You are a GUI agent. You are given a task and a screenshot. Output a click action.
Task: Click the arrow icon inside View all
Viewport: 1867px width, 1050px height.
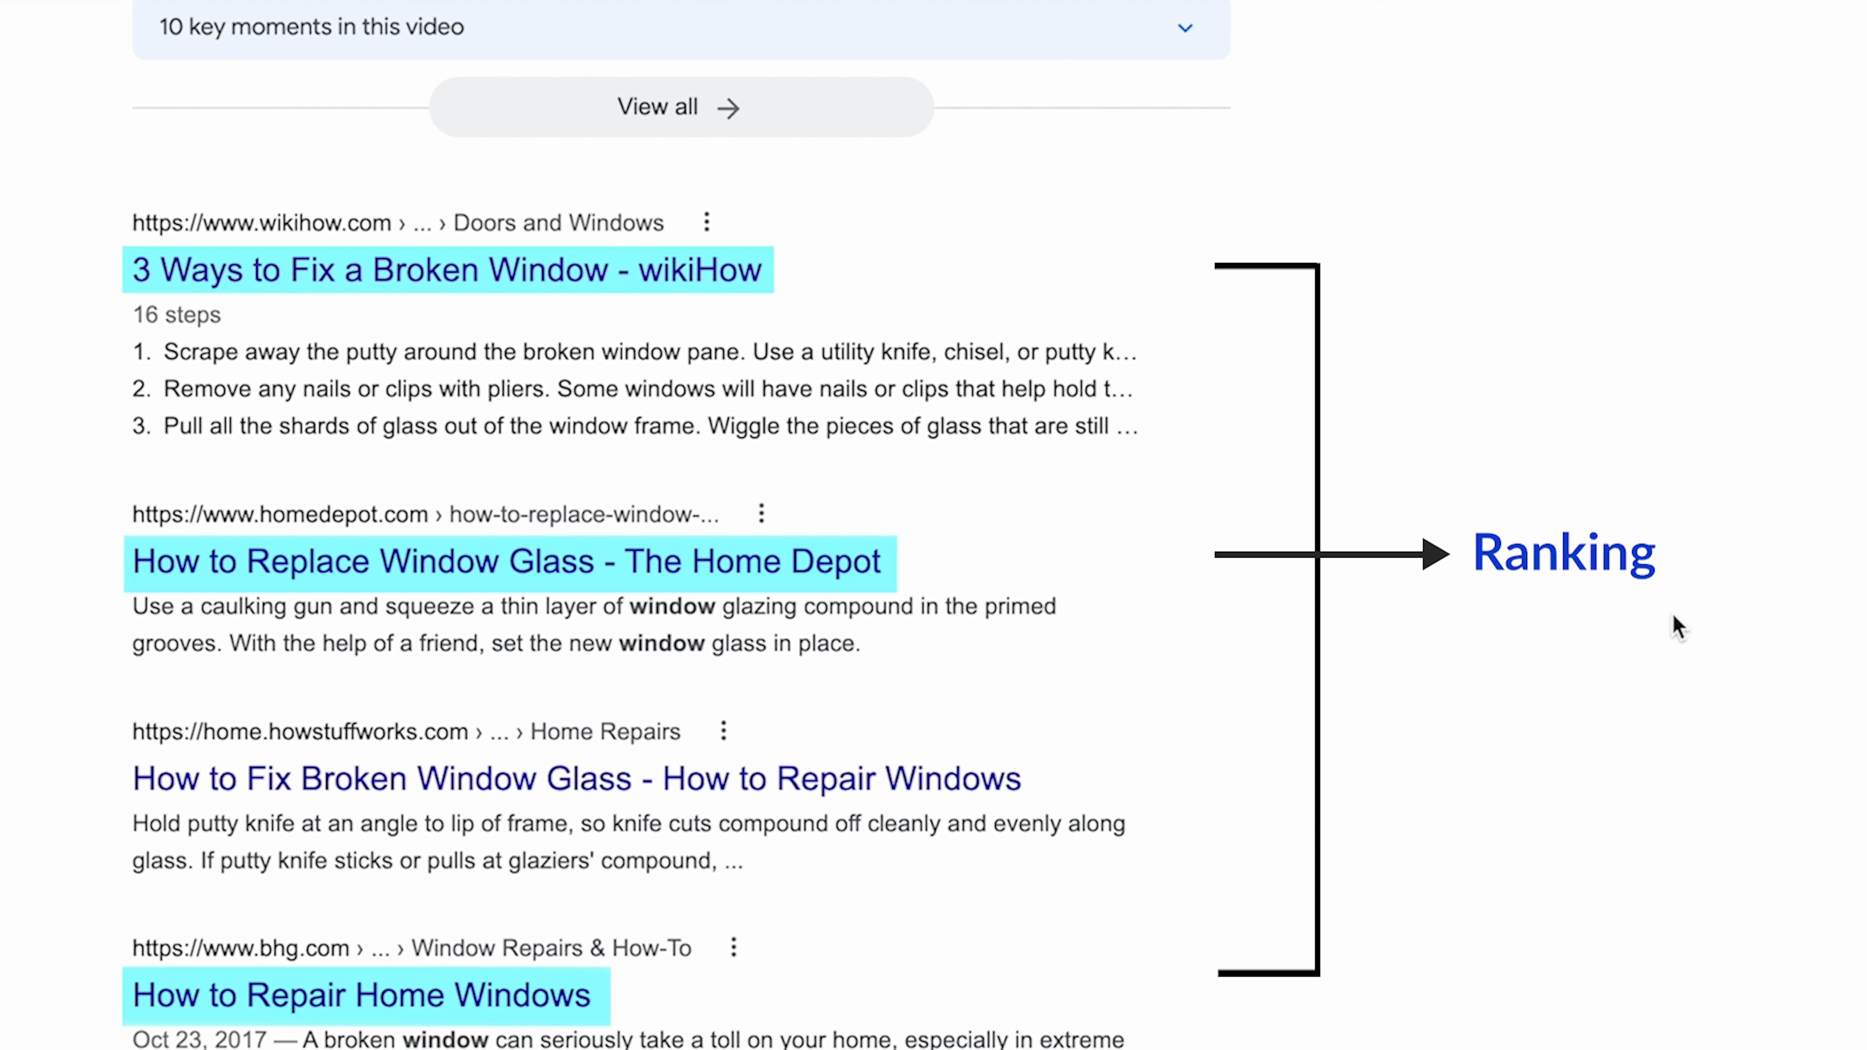[729, 106]
